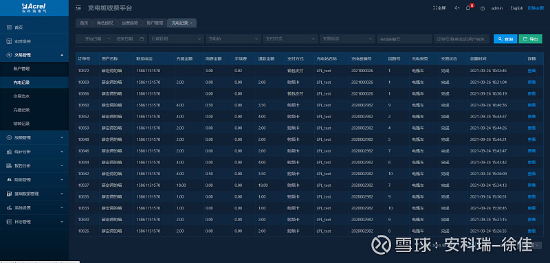Open the 充电站 dropdown
The image size is (550, 263).
click(x=233, y=39)
